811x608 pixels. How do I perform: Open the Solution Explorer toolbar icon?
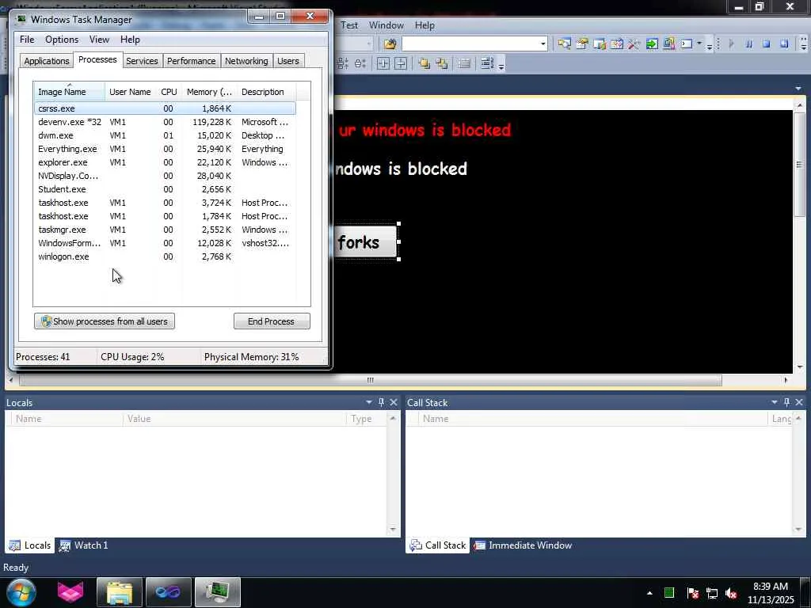click(564, 44)
